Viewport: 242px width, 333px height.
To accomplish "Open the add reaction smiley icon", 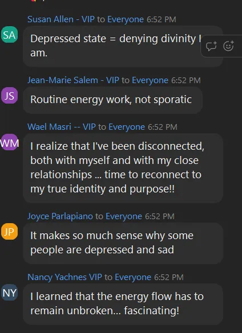I will pyautogui.click(x=228, y=46).
